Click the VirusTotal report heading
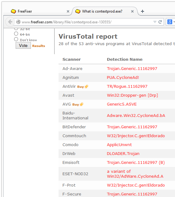Image resolution: width=175 pixels, height=197 pixels. tap(88, 37)
